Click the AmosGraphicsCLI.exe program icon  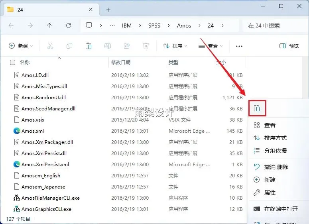[x=17, y=209]
